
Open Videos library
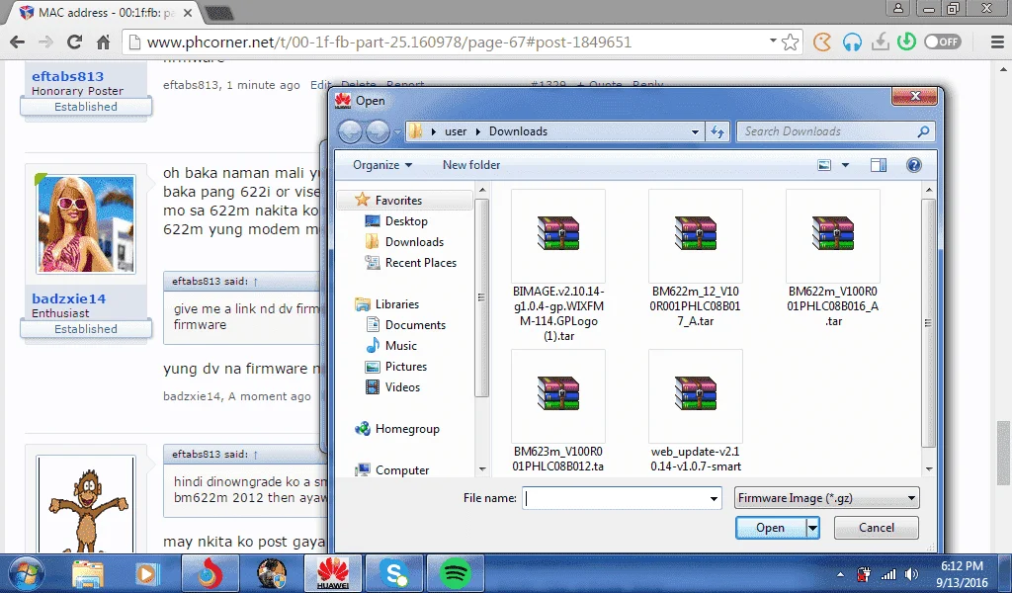coord(402,387)
